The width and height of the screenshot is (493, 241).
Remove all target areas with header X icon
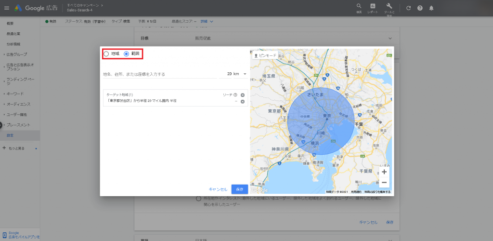(x=243, y=95)
